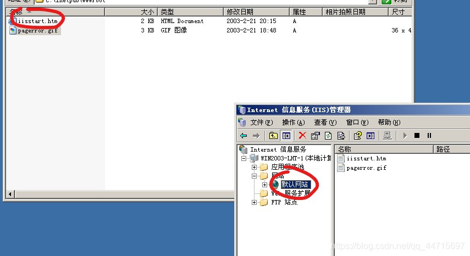Click the 默认网站 globe icon
This screenshot has height=256, width=470.
click(x=275, y=185)
